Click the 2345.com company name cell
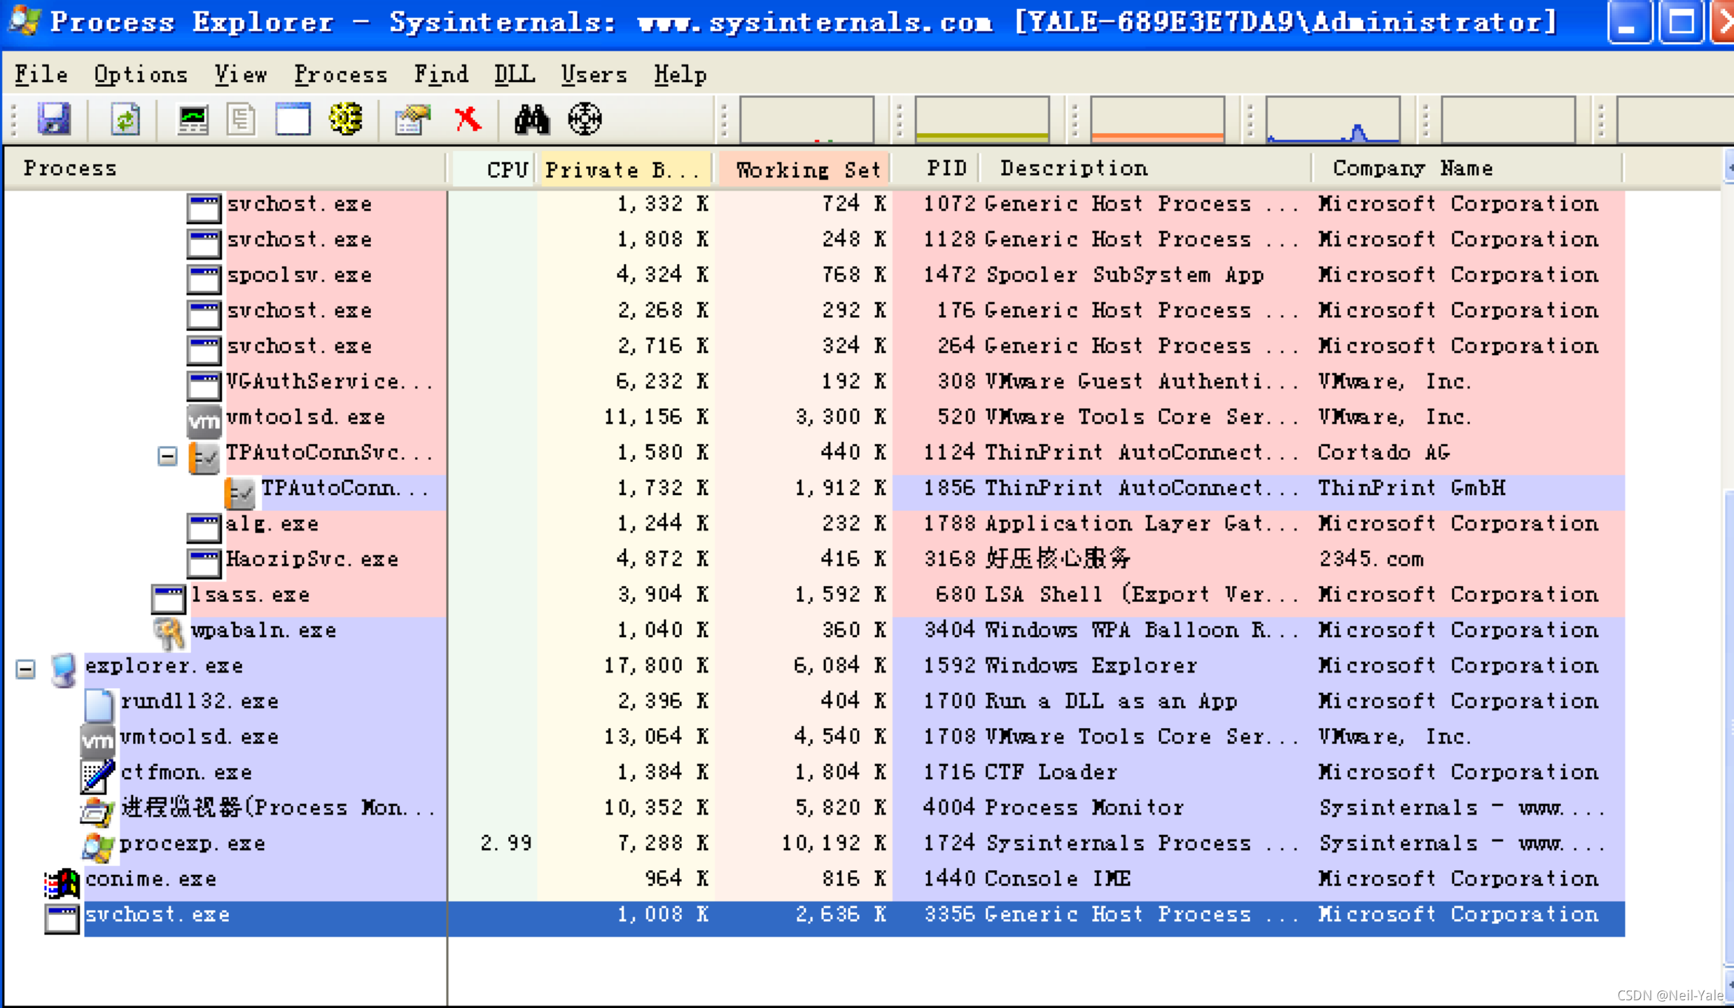1734x1008 pixels. (1371, 559)
